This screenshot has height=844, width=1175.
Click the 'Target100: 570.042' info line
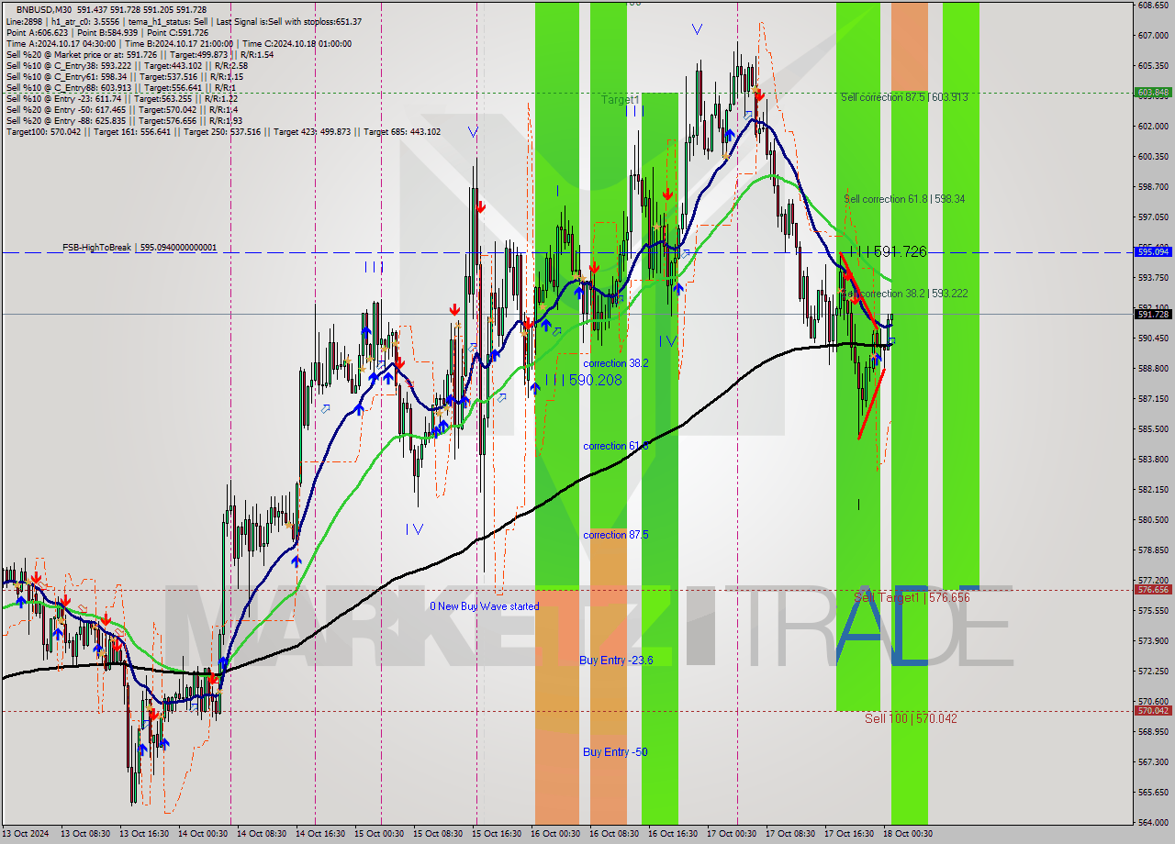click(223, 132)
